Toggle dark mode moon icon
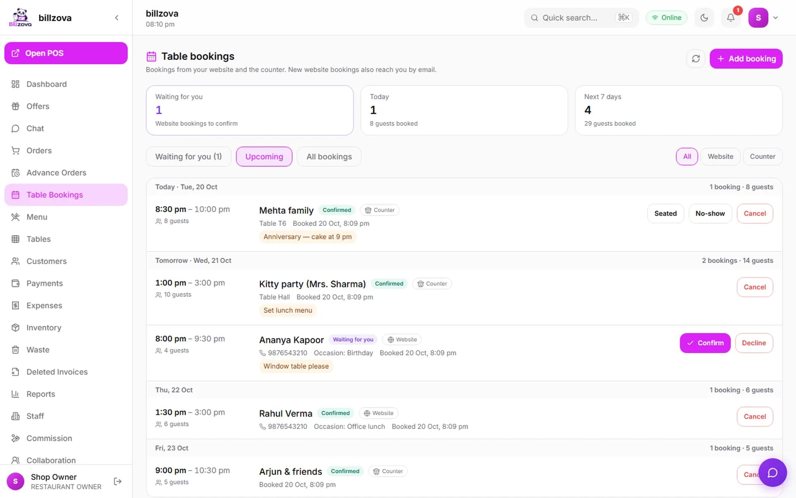The height and width of the screenshot is (498, 796). click(704, 18)
